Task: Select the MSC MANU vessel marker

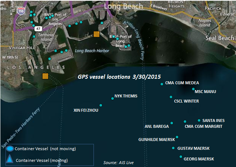Action: [x=193, y=89]
